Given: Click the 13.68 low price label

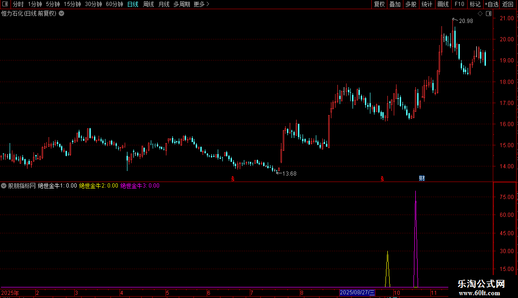Looking at the screenshot, I should [289, 174].
